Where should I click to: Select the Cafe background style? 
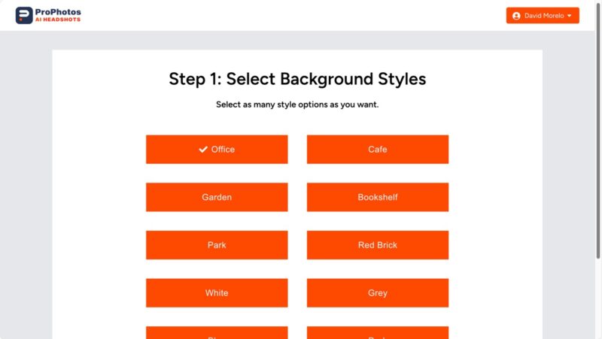click(378, 150)
